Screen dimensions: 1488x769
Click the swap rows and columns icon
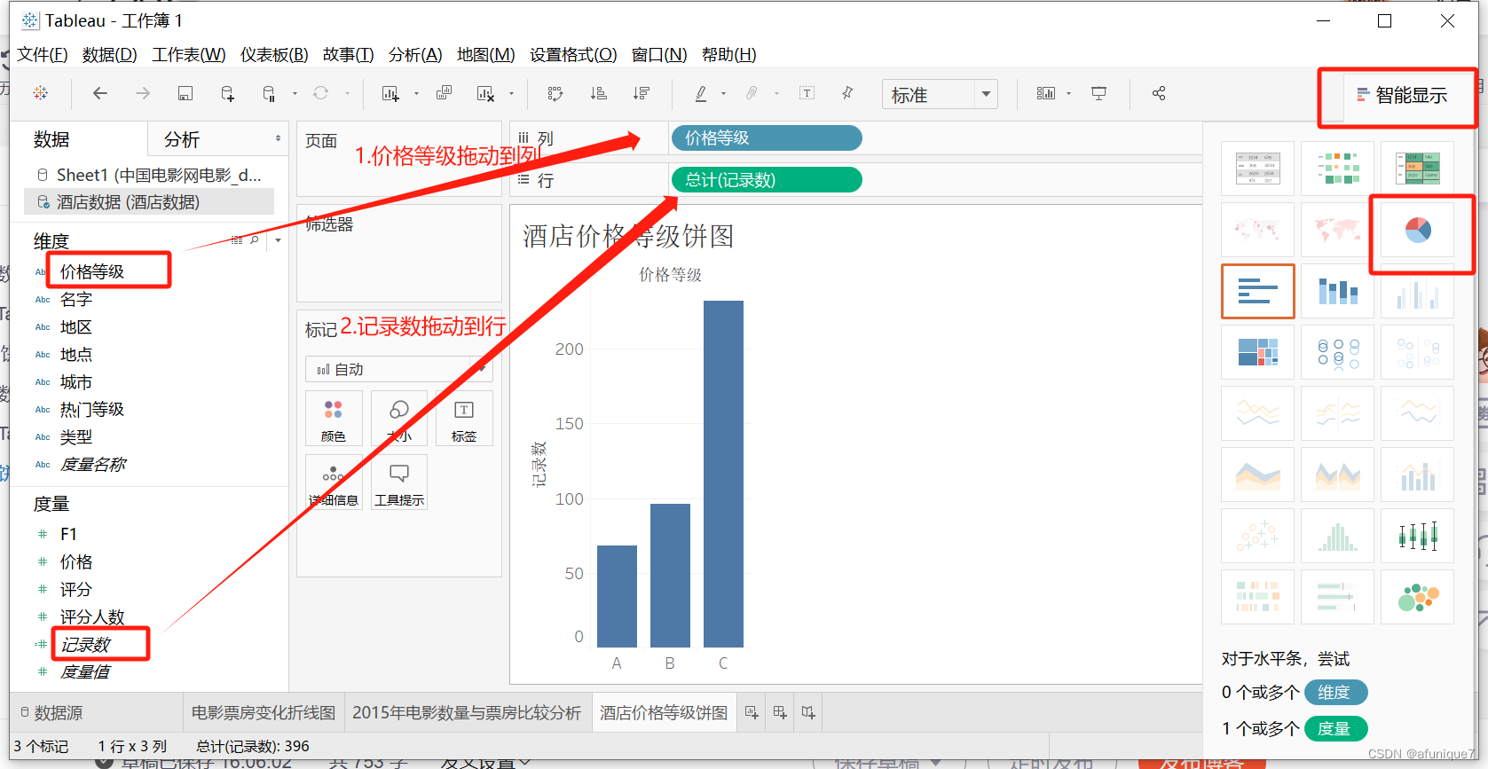[x=555, y=93]
